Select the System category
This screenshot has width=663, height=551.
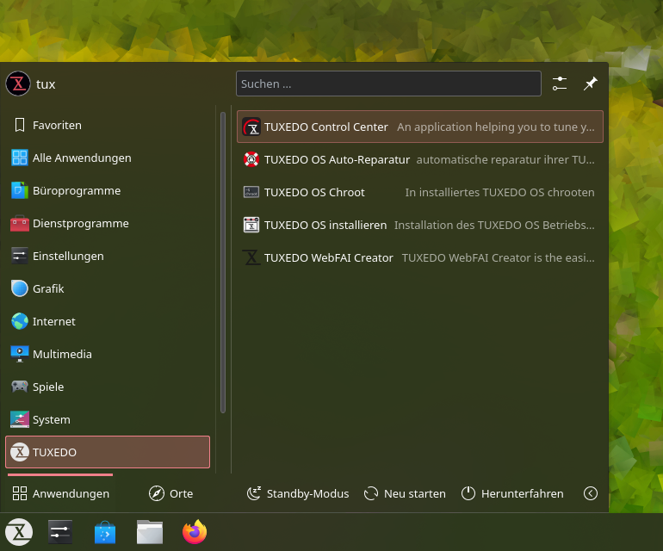point(108,419)
